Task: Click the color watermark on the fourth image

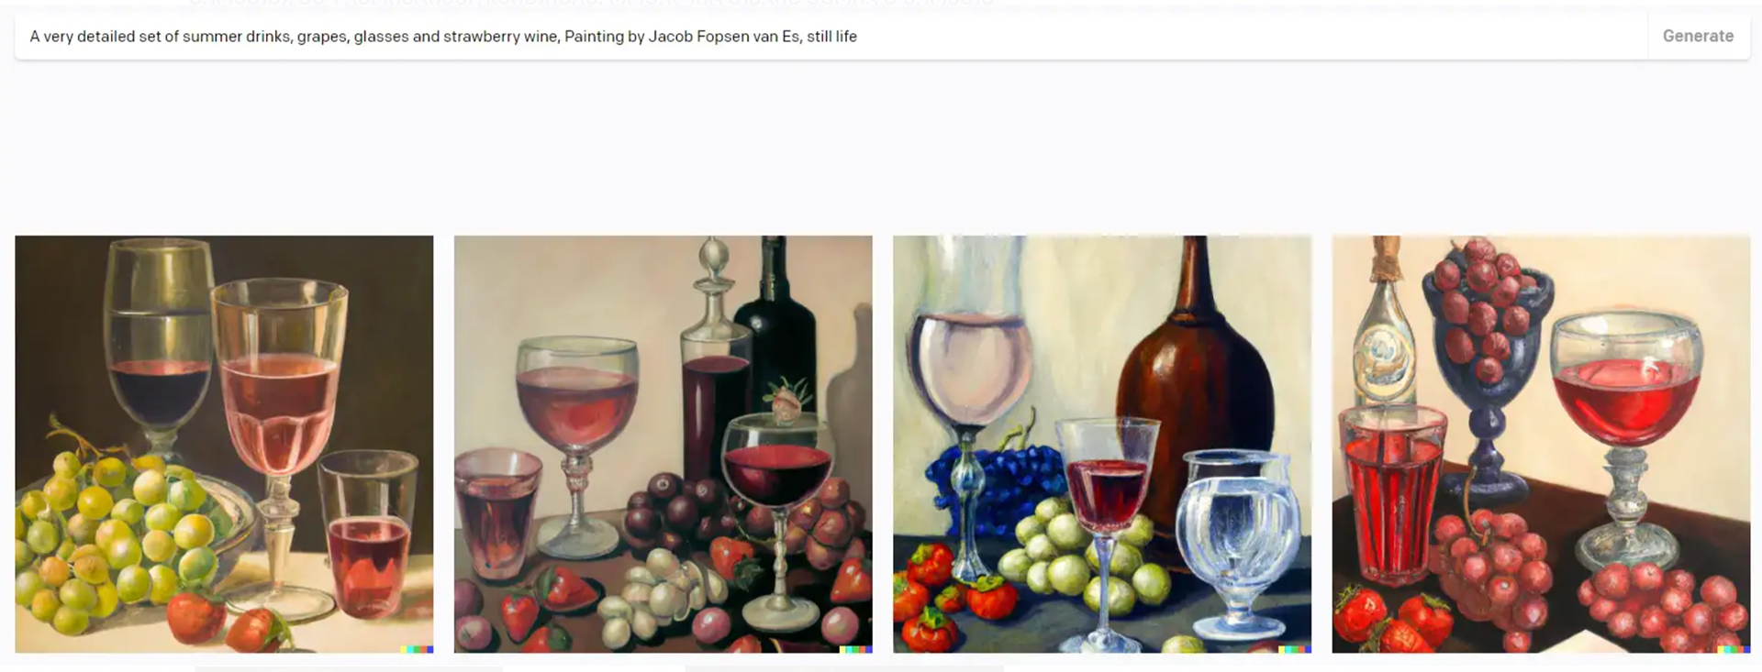Action: (x=1734, y=649)
